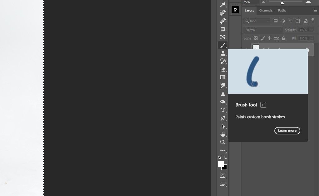Select the Gradient tool
Image resolution: width=319 pixels, height=196 pixels.
point(223,77)
